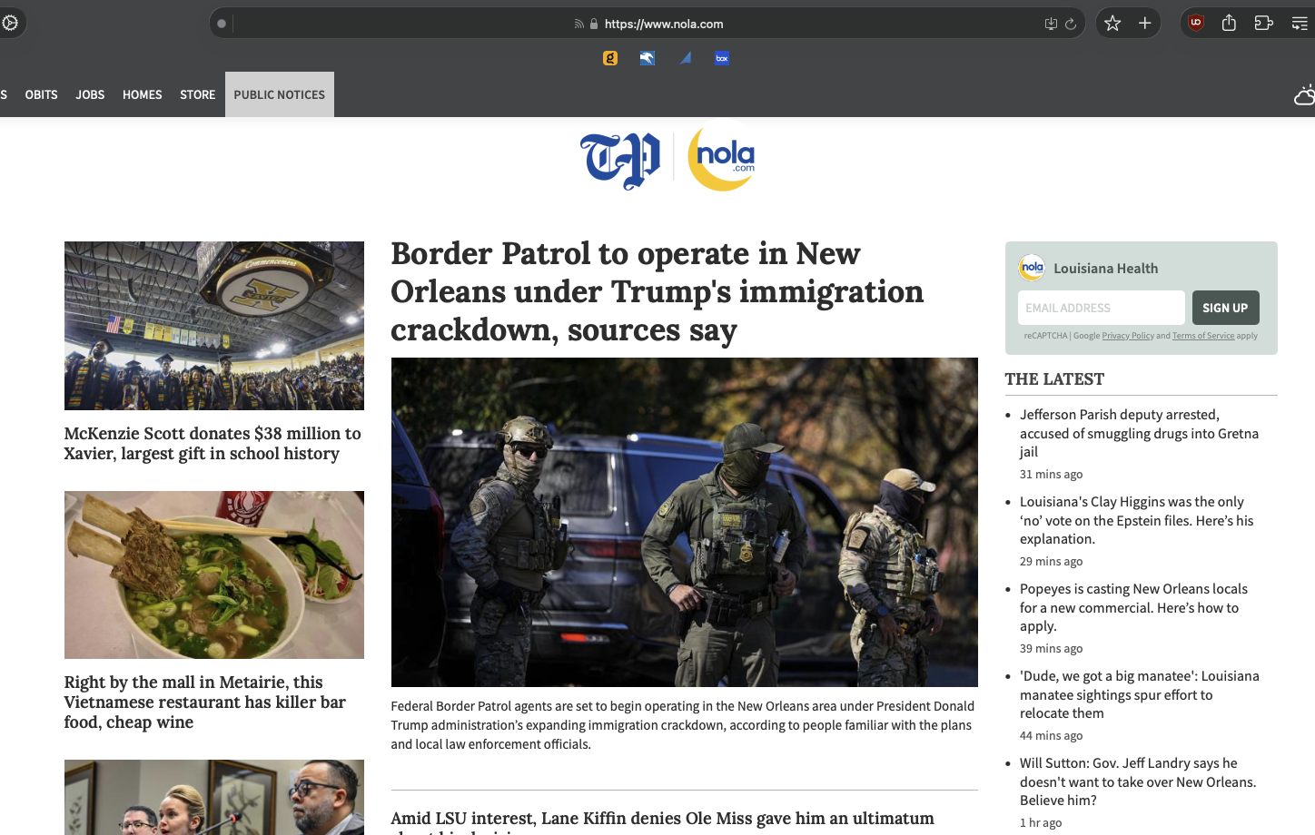Click the Privacy Policy link
The height and width of the screenshot is (835, 1315).
1127,336
